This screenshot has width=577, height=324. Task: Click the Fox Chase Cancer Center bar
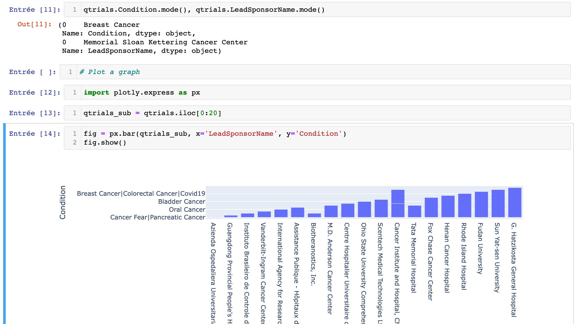pyautogui.click(x=431, y=207)
